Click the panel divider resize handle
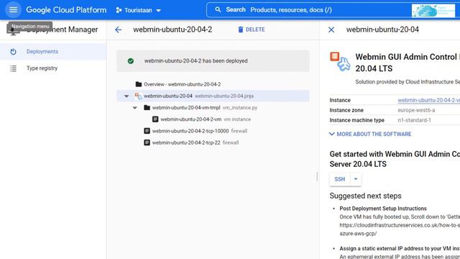 (x=317, y=176)
